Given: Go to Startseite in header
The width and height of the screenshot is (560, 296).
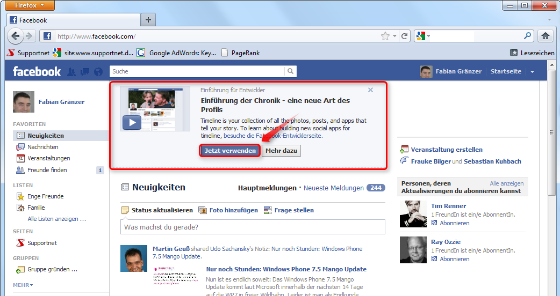Looking at the screenshot, I should point(506,71).
